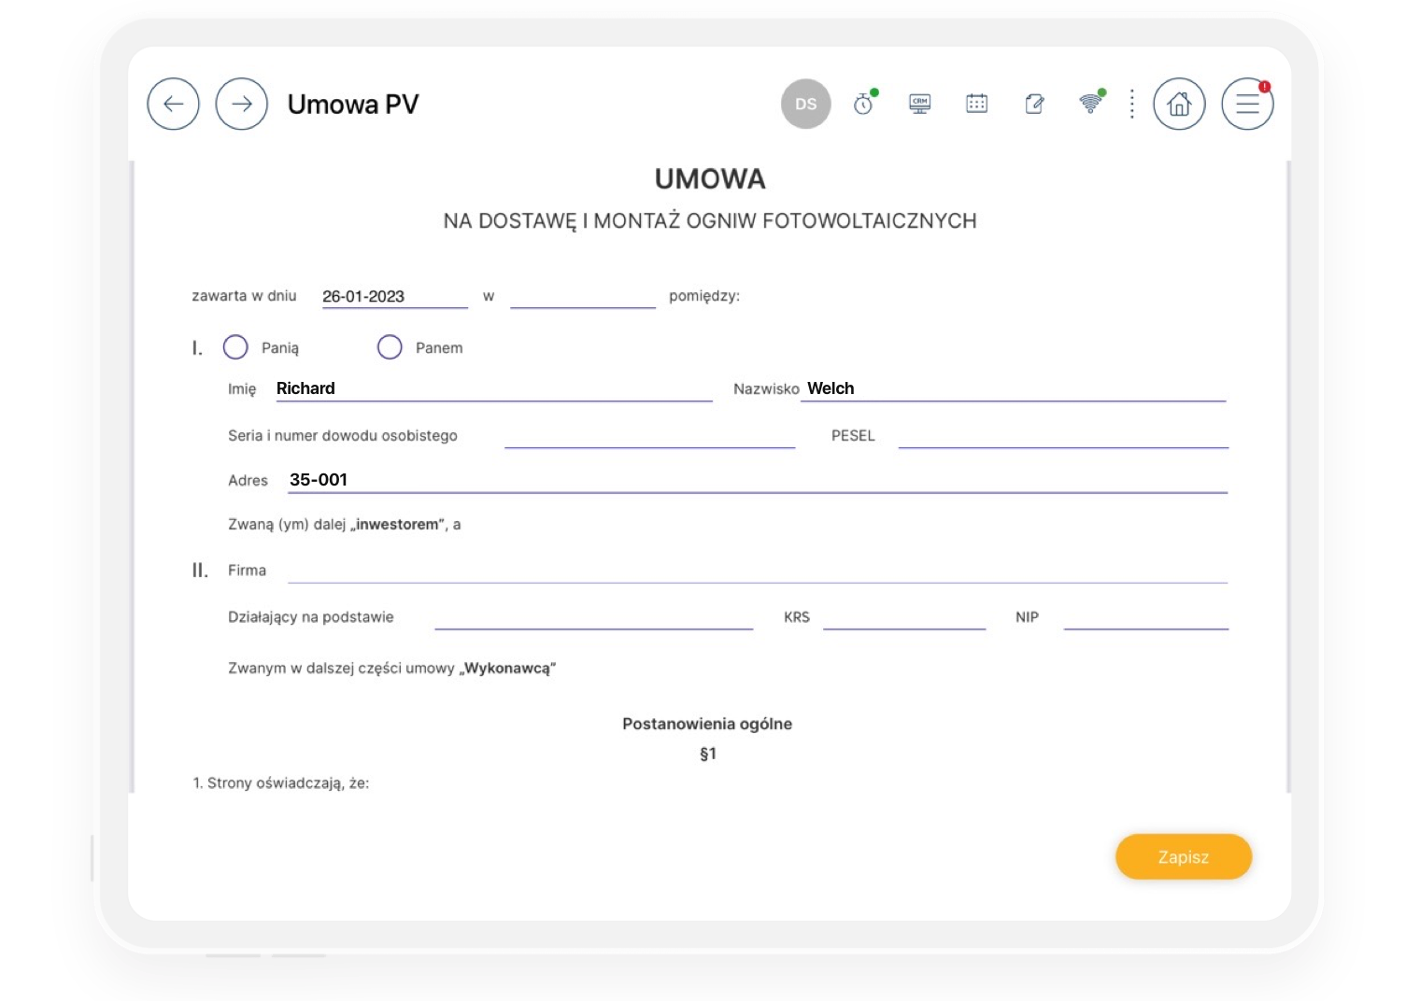Go back with the left arrow button
This screenshot has width=1420, height=1001.
click(173, 104)
